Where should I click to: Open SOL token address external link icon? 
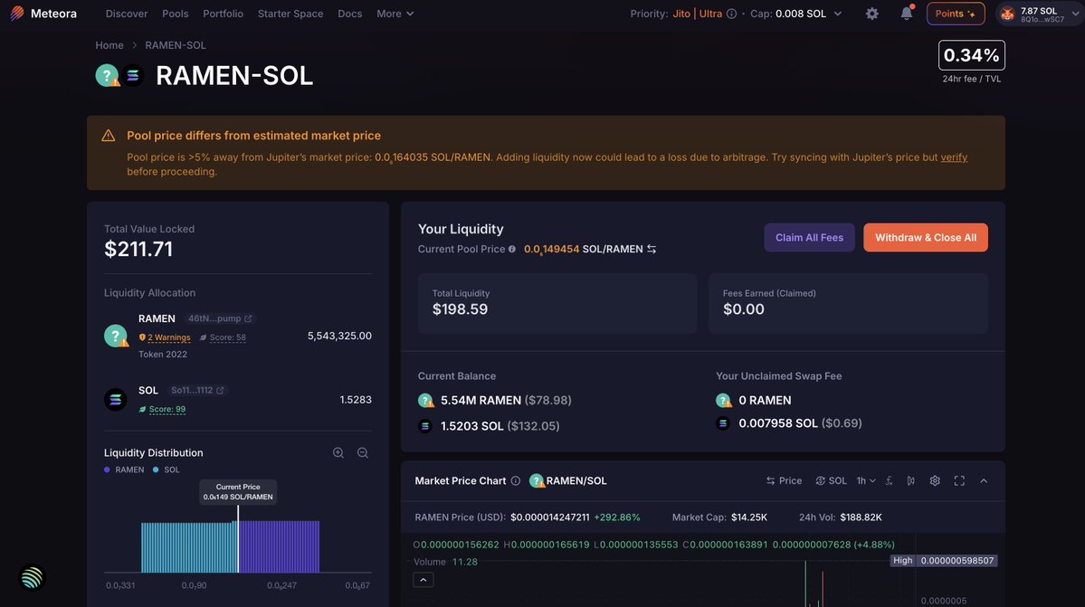pyautogui.click(x=220, y=391)
